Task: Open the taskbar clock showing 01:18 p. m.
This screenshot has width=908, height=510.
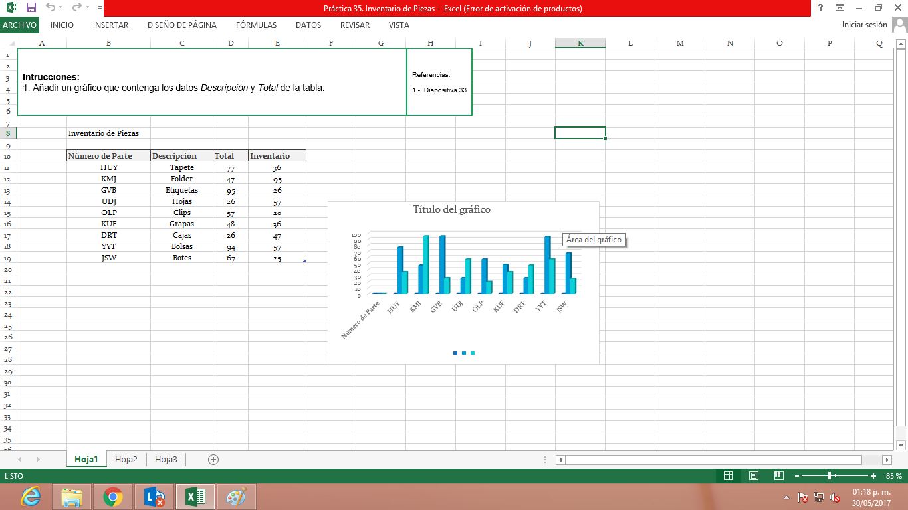Action: (870, 497)
